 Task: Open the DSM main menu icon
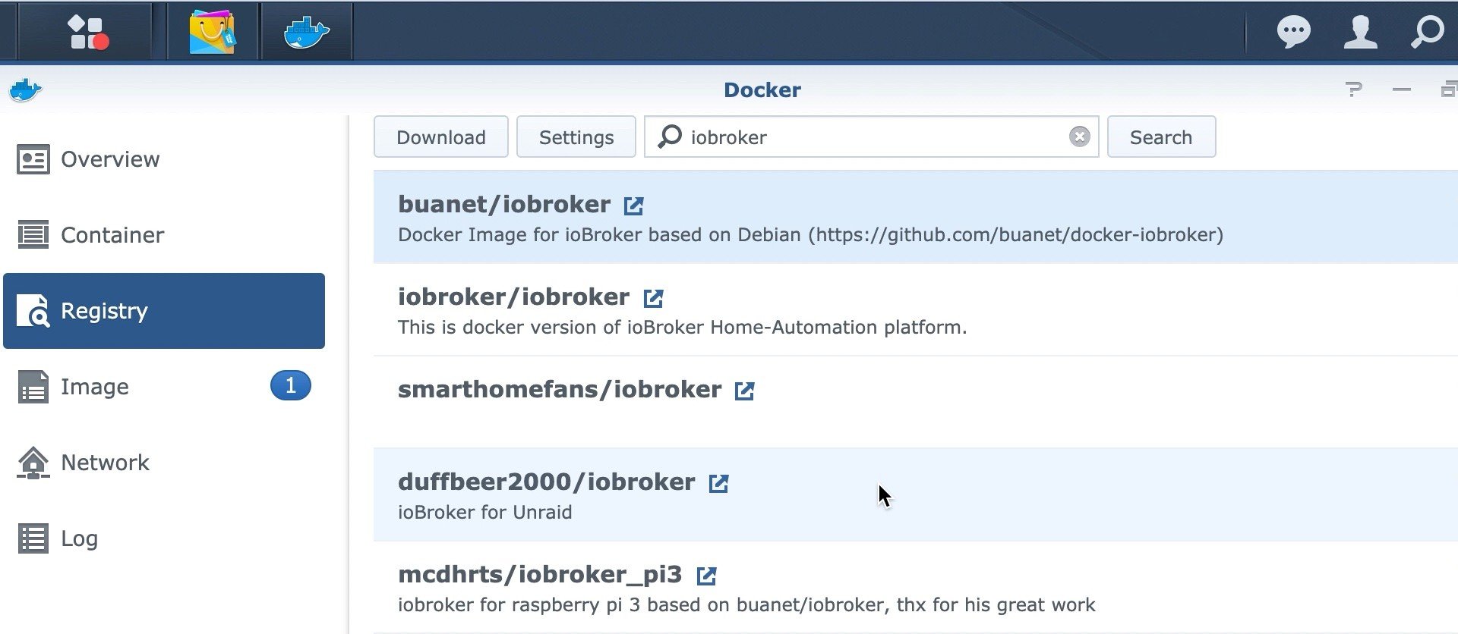coord(87,33)
